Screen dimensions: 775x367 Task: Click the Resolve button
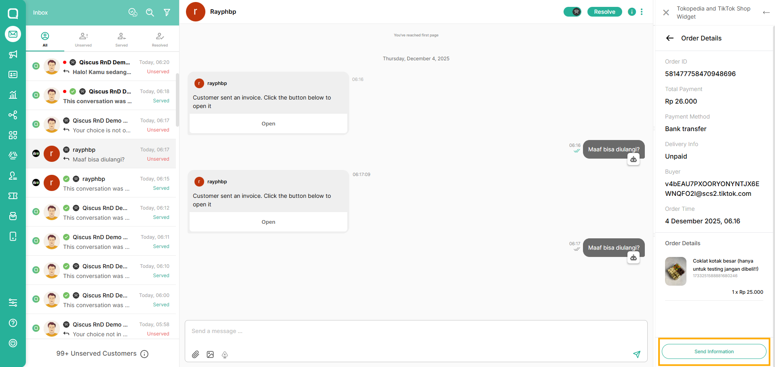[604, 12]
